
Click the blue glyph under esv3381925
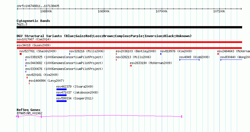point(26,60)
